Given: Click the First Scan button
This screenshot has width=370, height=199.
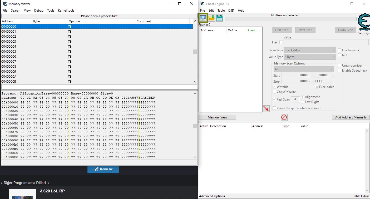Looking at the screenshot, I should click(x=282, y=30).
